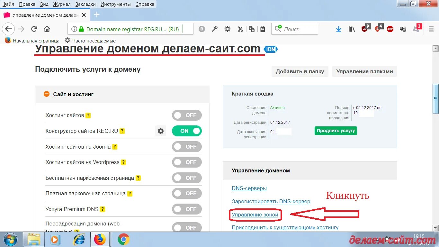The width and height of the screenshot is (439, 247).
Task: Open the home page via house icon
Action: 47,29
